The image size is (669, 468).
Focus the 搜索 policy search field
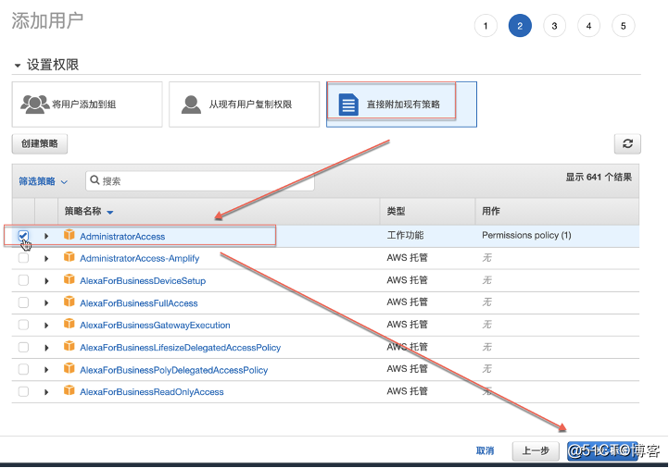click(x=199, y=181)
